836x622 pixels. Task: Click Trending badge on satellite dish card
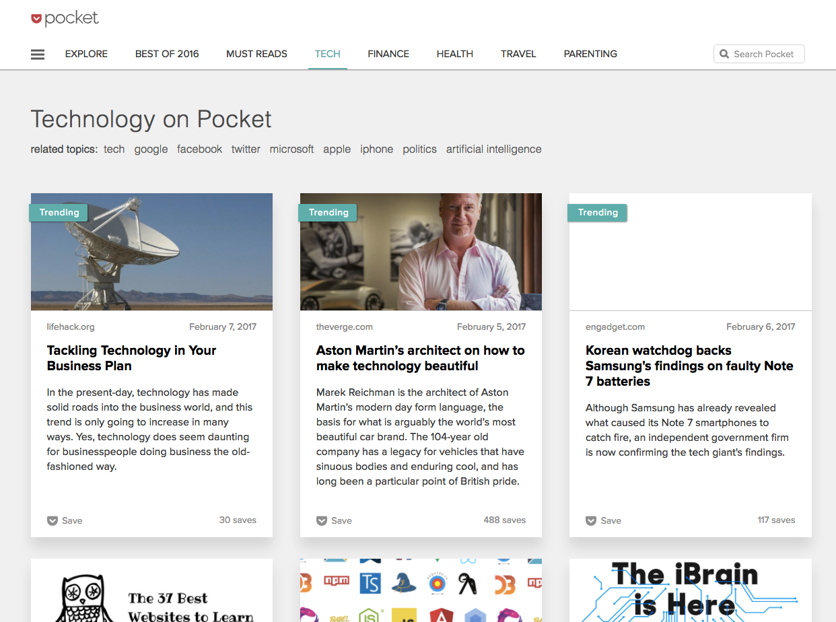(59, 213)
